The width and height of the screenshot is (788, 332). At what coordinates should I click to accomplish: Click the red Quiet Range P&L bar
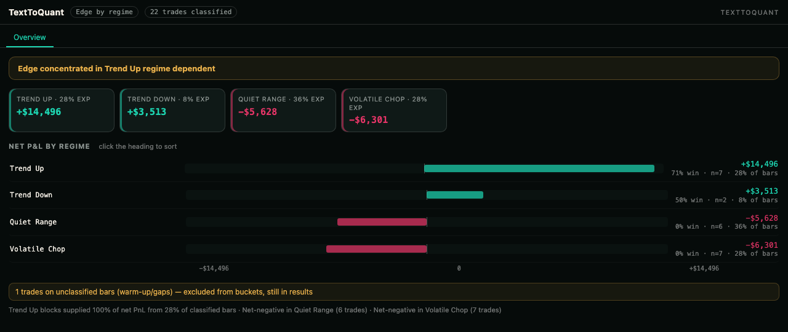pyautogui.click(x=382, y=222)
